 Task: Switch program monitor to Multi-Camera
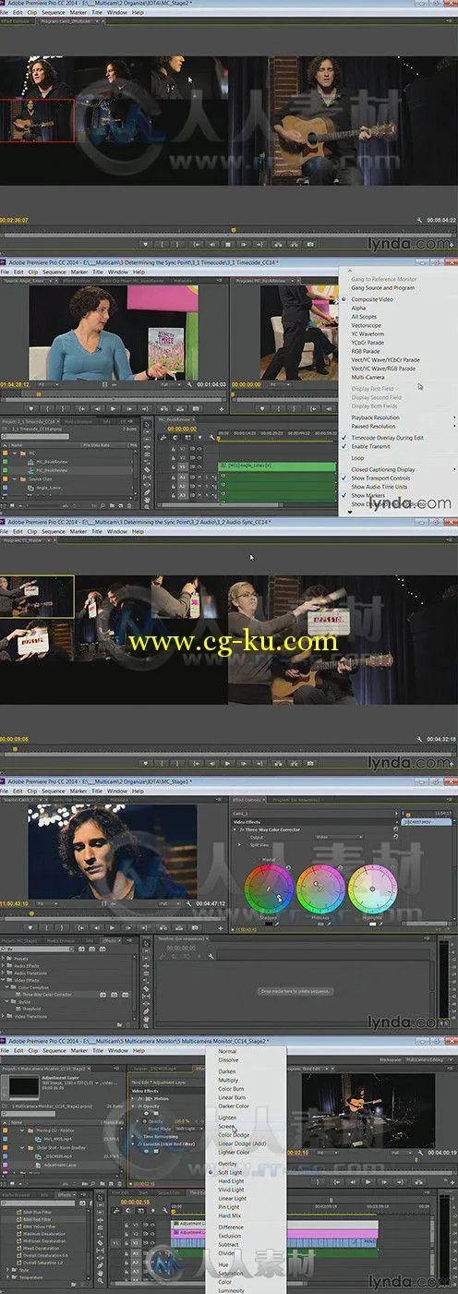368,377
